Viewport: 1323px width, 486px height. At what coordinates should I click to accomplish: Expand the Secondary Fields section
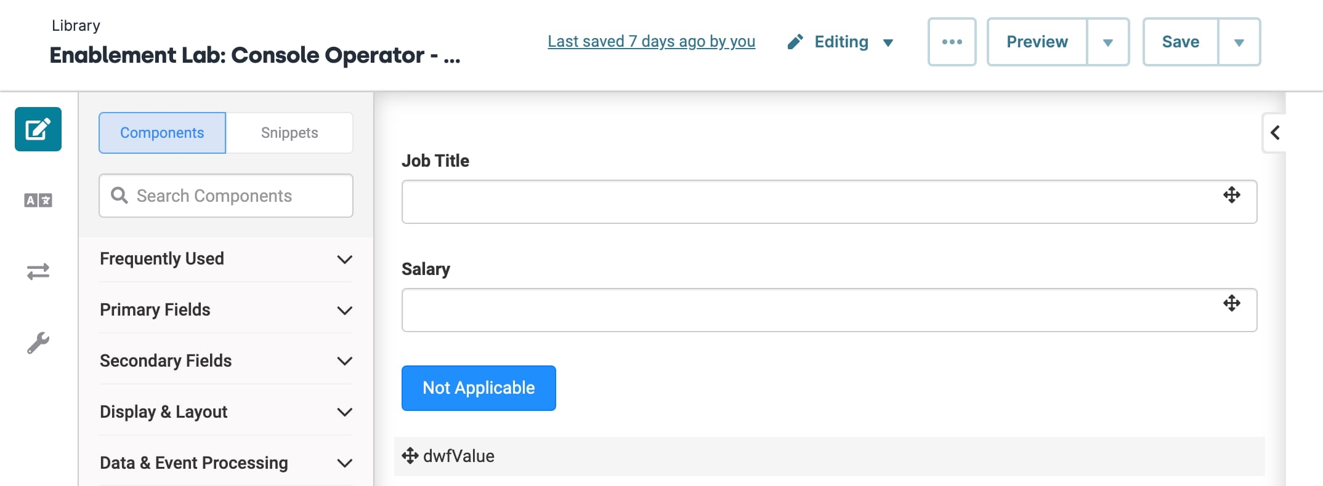coord(226,361)
